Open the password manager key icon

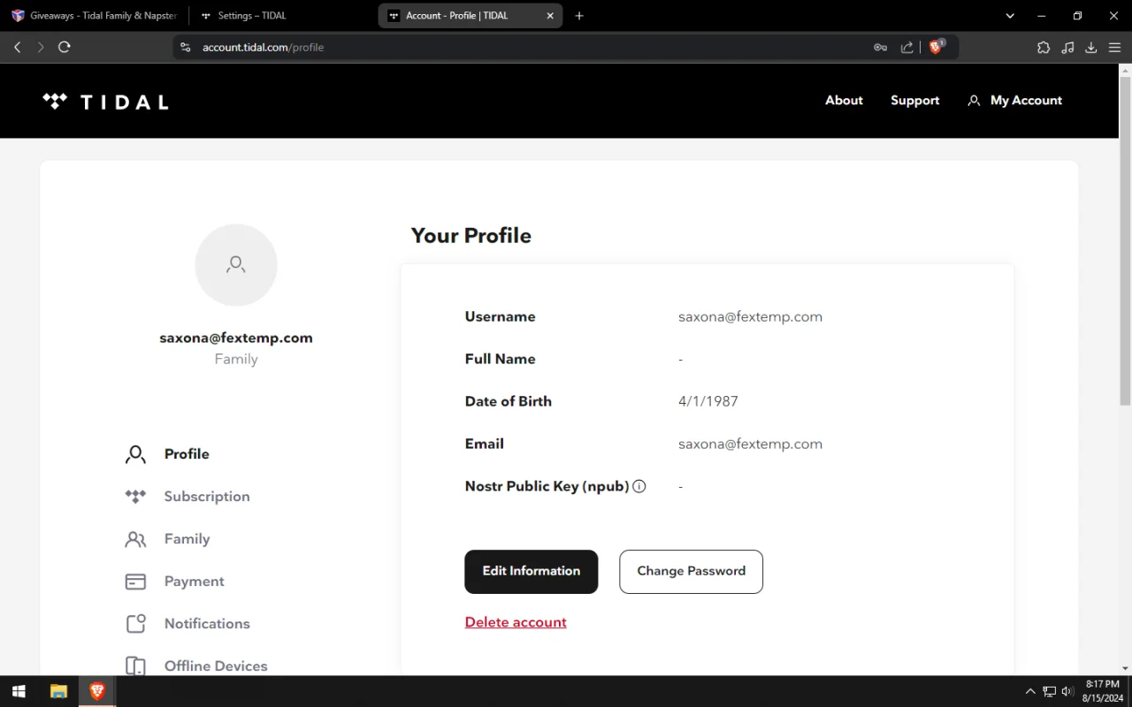pos(880,47)
